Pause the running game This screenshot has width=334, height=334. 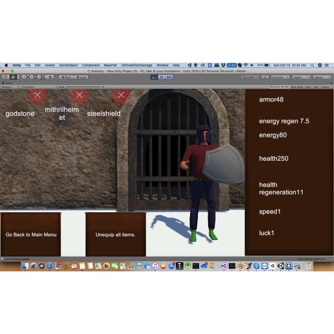pos(161,77)
